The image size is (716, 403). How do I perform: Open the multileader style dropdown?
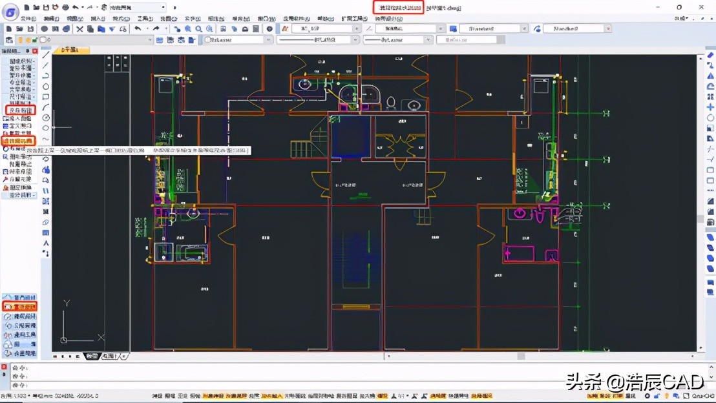pos(608,29)
